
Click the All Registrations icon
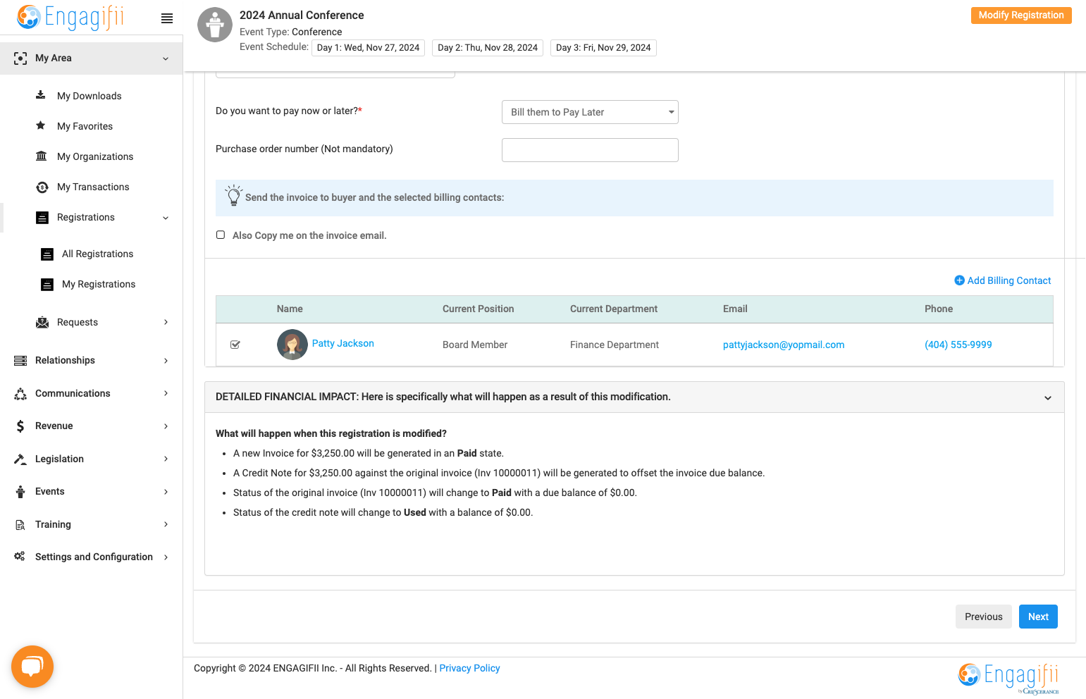pyautogui.click(x=47, y=254)
